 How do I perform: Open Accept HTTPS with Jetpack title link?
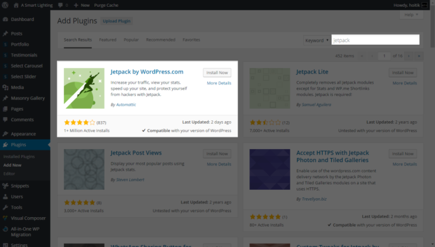click(332, 157)
